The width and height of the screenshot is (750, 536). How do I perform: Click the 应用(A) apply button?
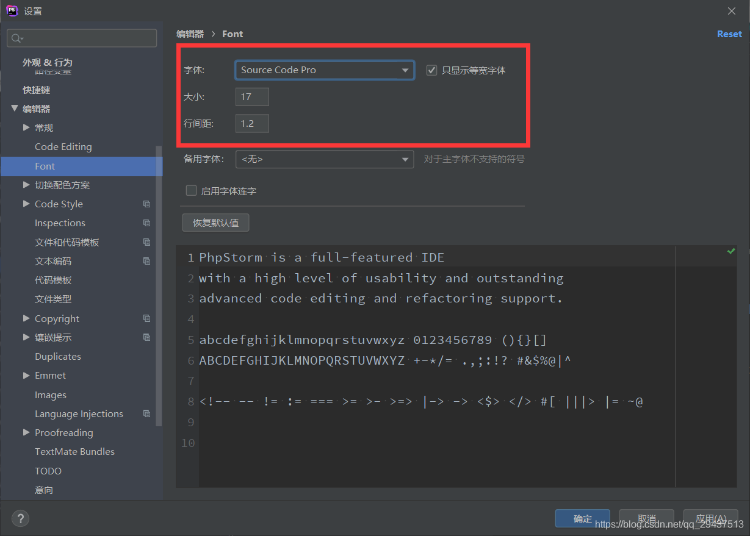point(711,519)
